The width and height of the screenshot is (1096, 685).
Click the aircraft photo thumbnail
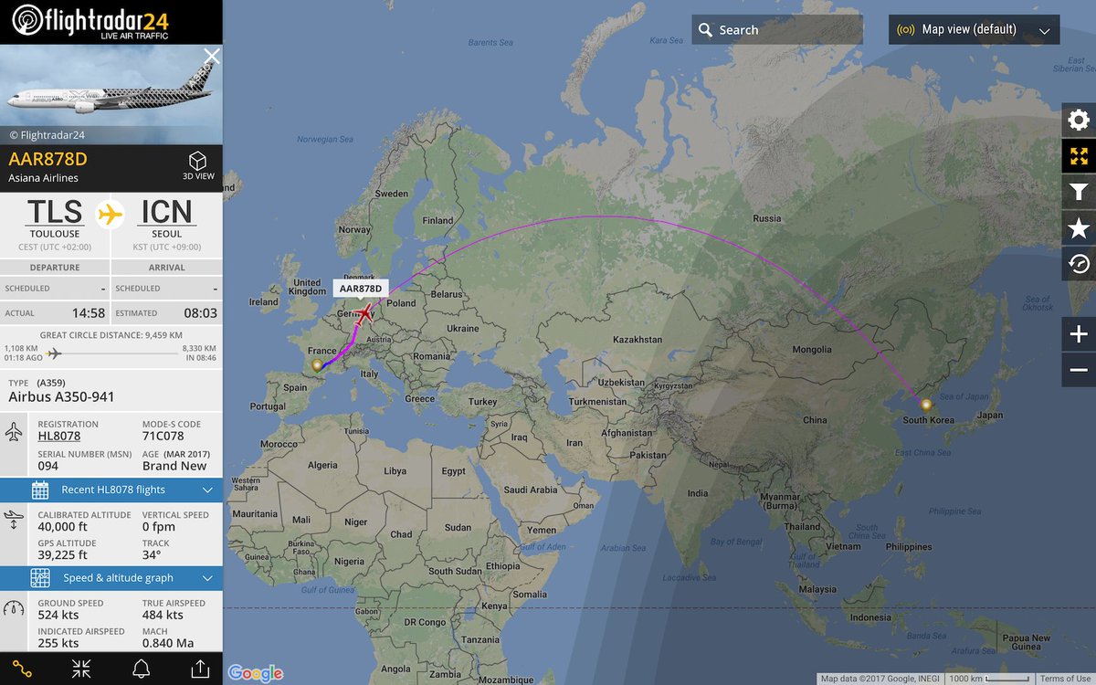coord(111,94)
